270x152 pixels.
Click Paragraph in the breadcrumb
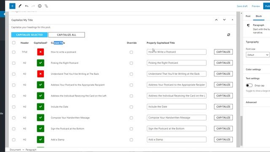click(x=31, y=150)
